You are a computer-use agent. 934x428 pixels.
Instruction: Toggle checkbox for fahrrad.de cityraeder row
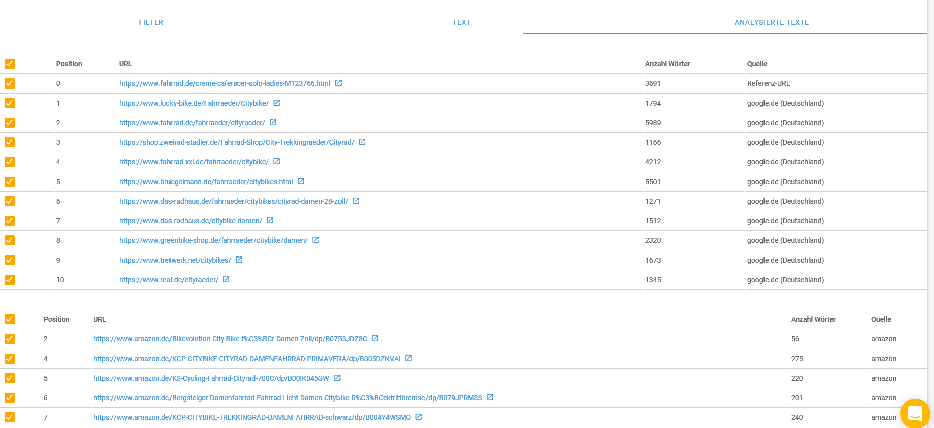point(10,123)
